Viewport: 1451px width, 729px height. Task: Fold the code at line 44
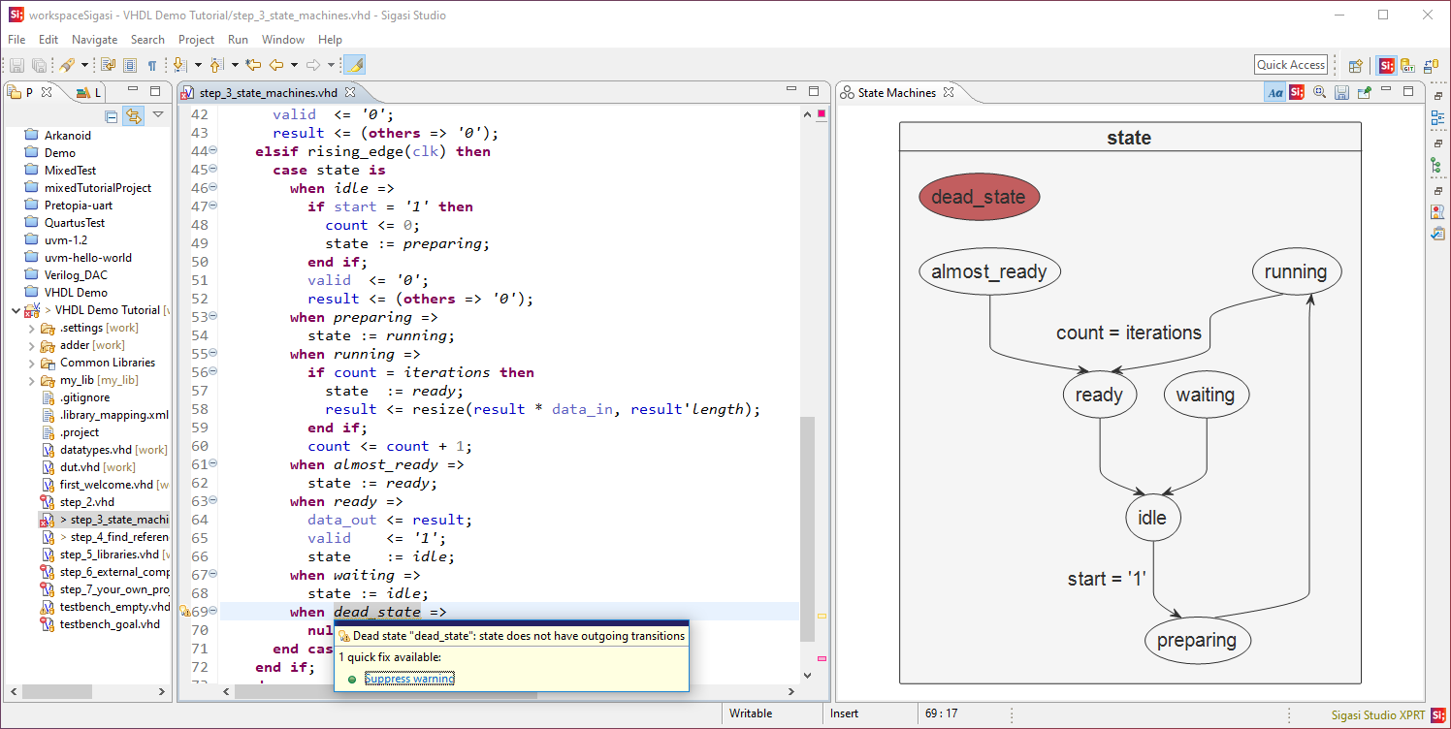pos(212,151)
